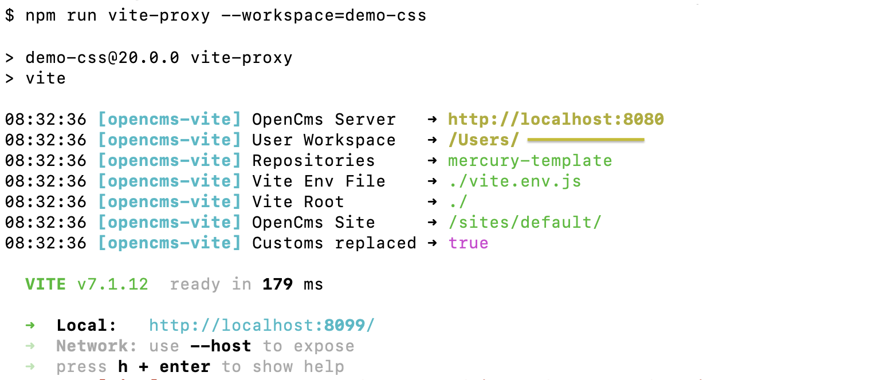Click the Repositories row label
This screenshot has height=380, width=880.
pyautogui.click(x=313, y=160)
